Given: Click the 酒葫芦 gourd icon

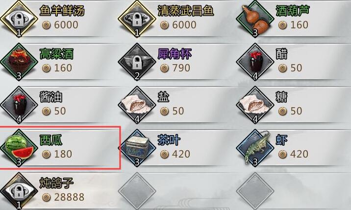Looking at the screenshot, I should (255, 19).
